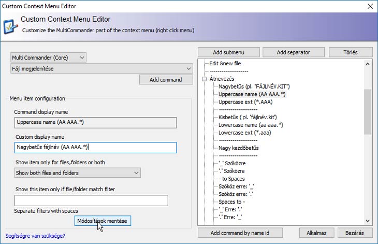The width and height of the screenshot is (378, 244).
Task: Close dialog with the Bezárás button
Action: click(x=355, y=233)
